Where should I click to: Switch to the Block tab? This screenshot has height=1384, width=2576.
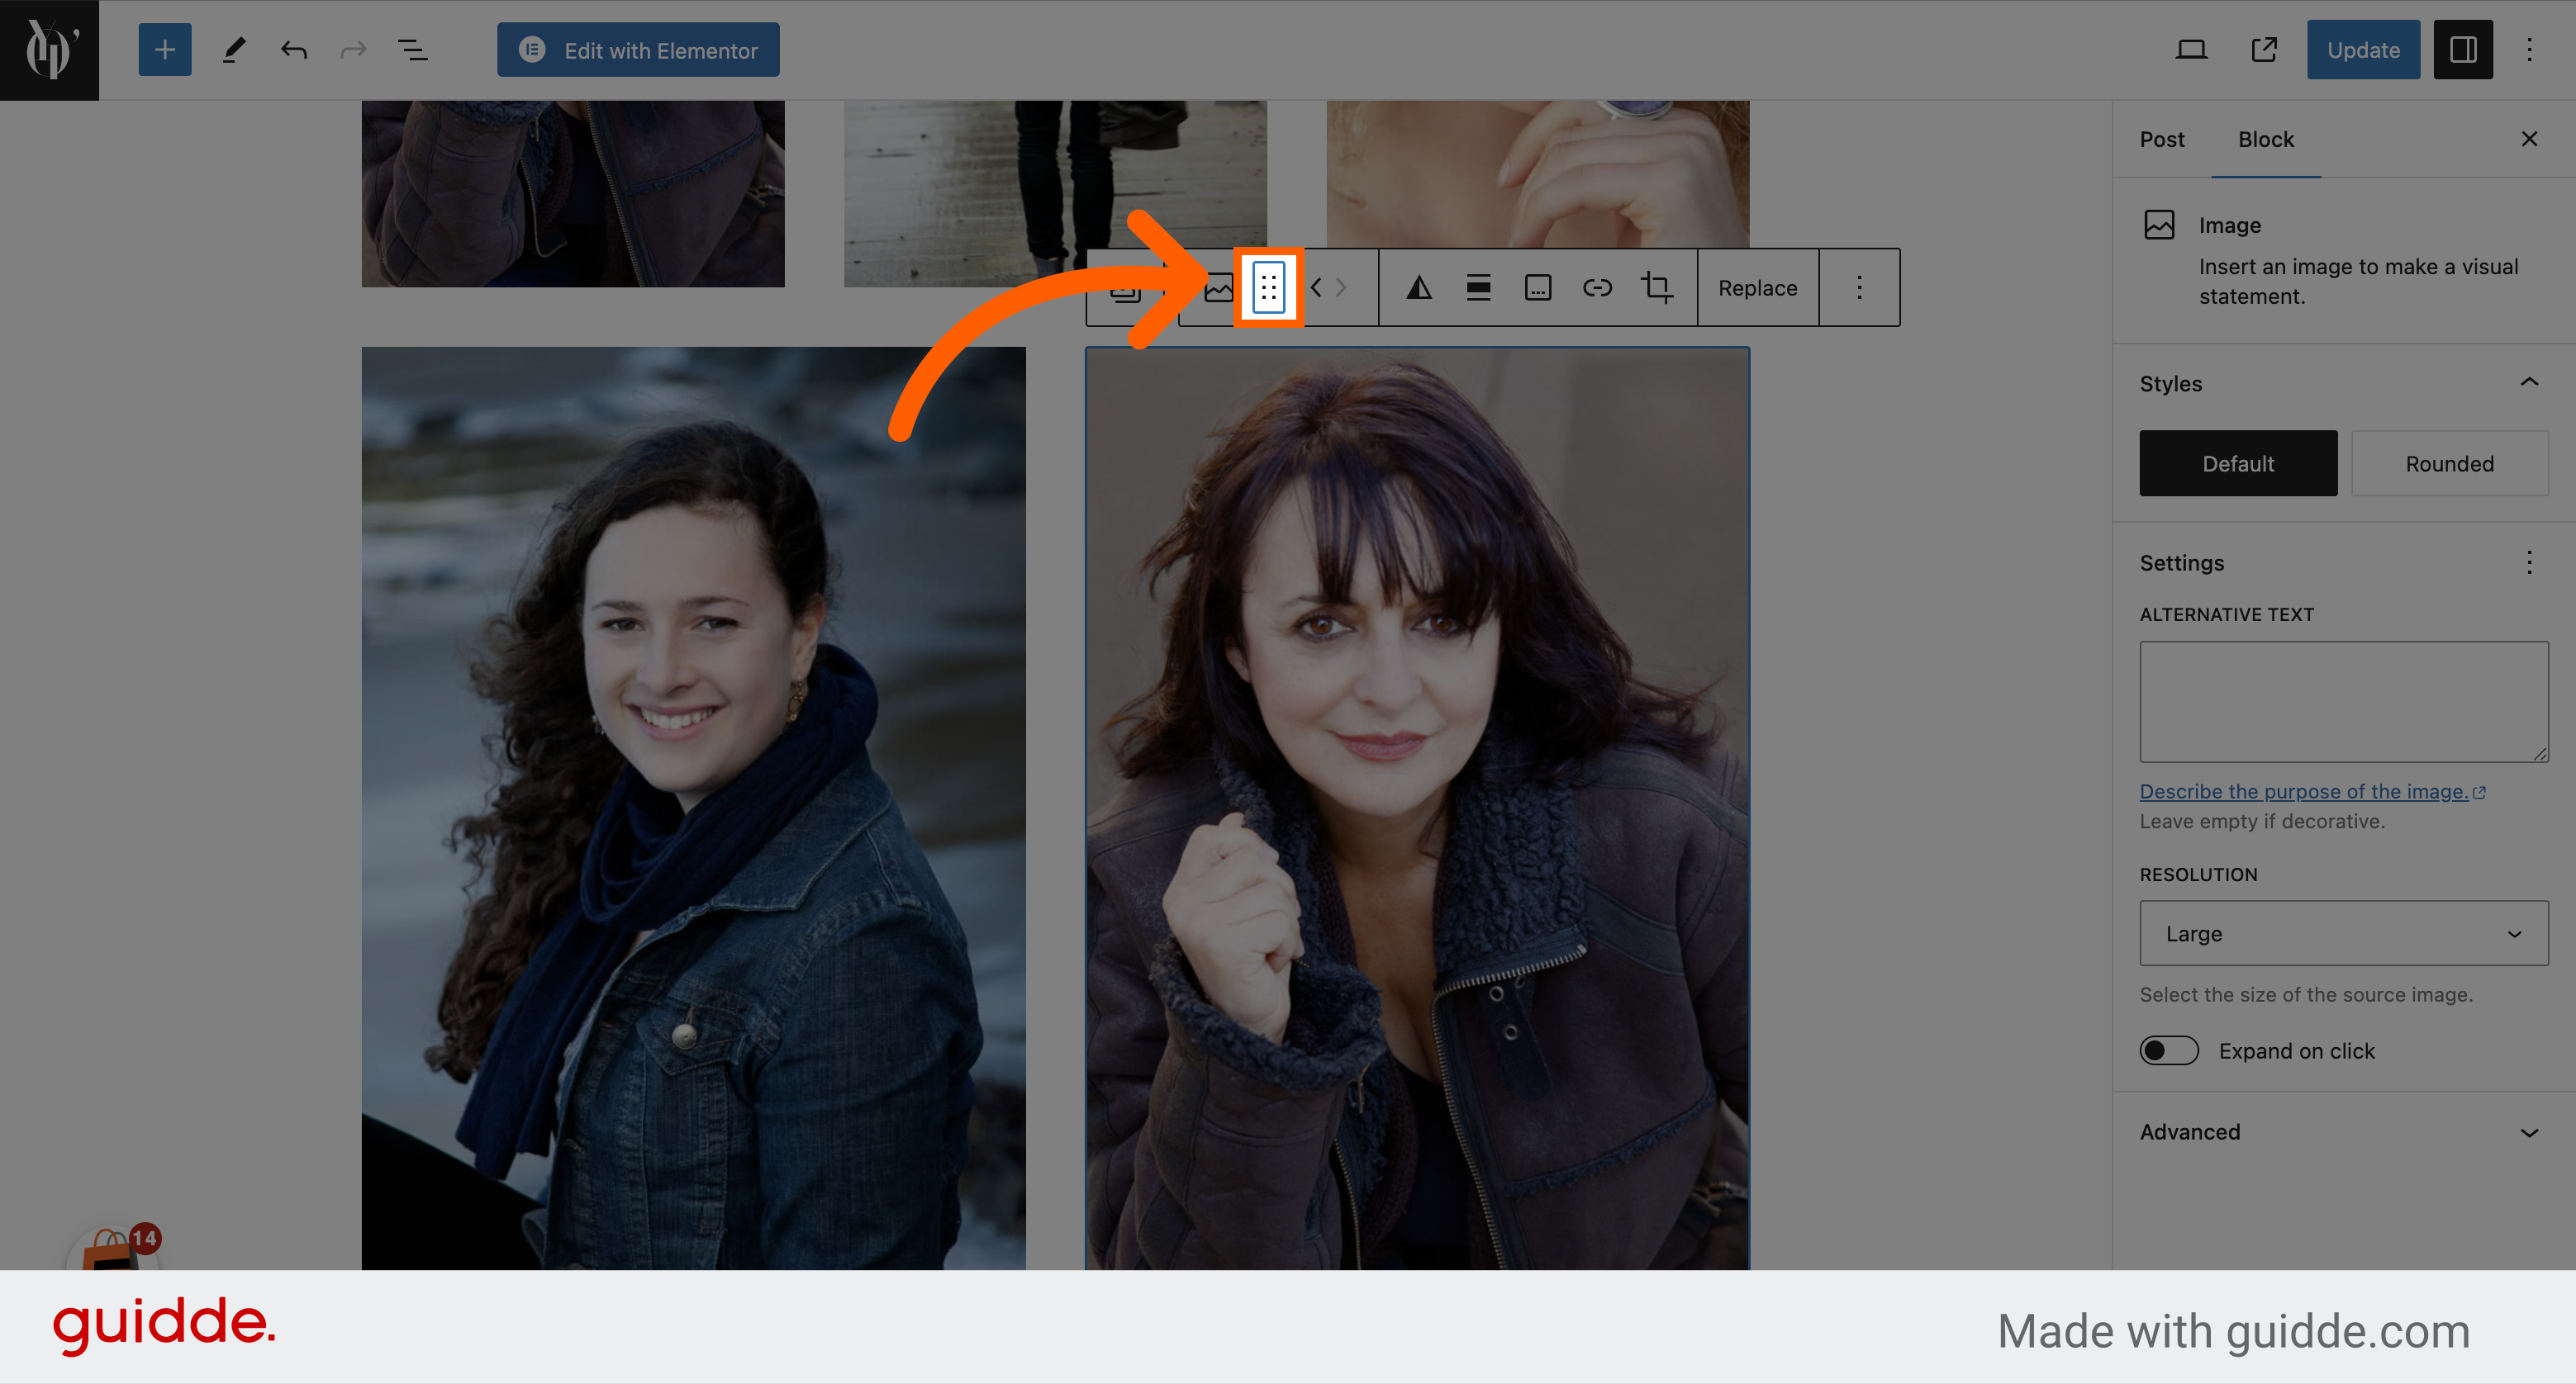[x=2265, y=140]
